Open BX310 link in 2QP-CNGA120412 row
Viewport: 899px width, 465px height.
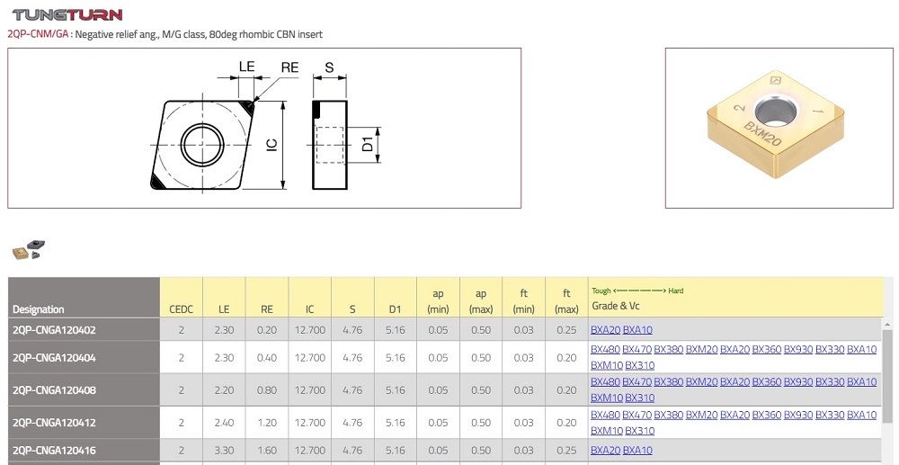(640, 431)
